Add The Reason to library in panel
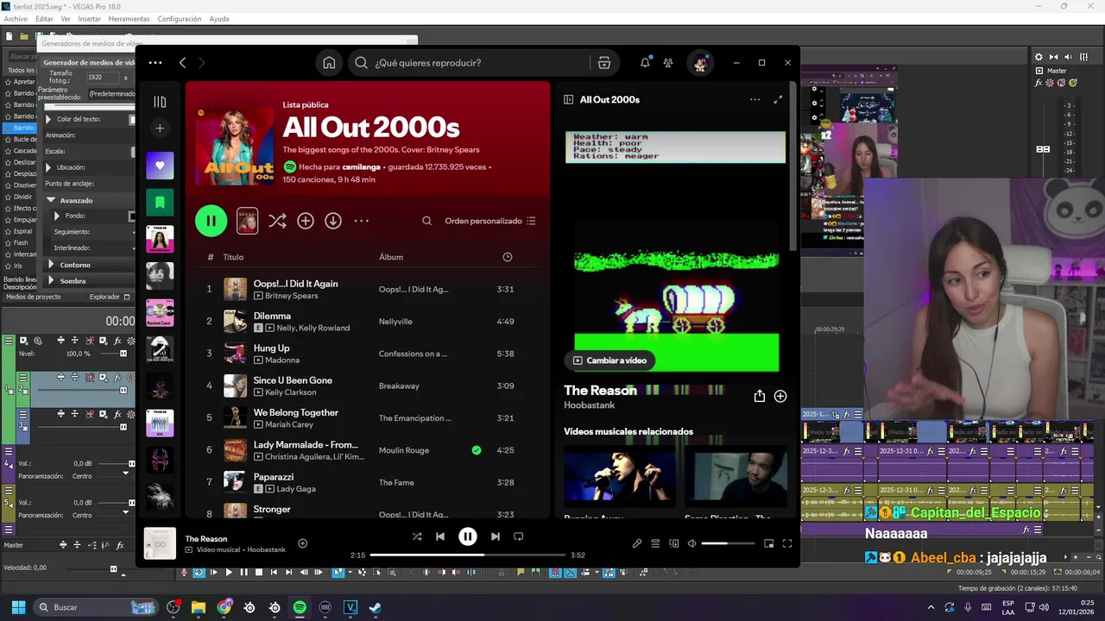The height and width of the screenshot is (621, 1105). 780,396
